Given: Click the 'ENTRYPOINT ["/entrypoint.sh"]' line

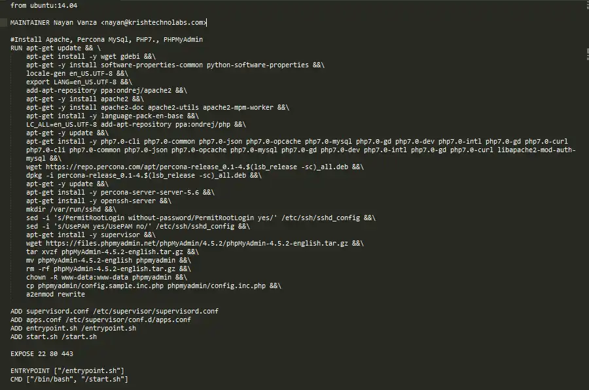Looking at the screenshot, I should tap(67, 371).
